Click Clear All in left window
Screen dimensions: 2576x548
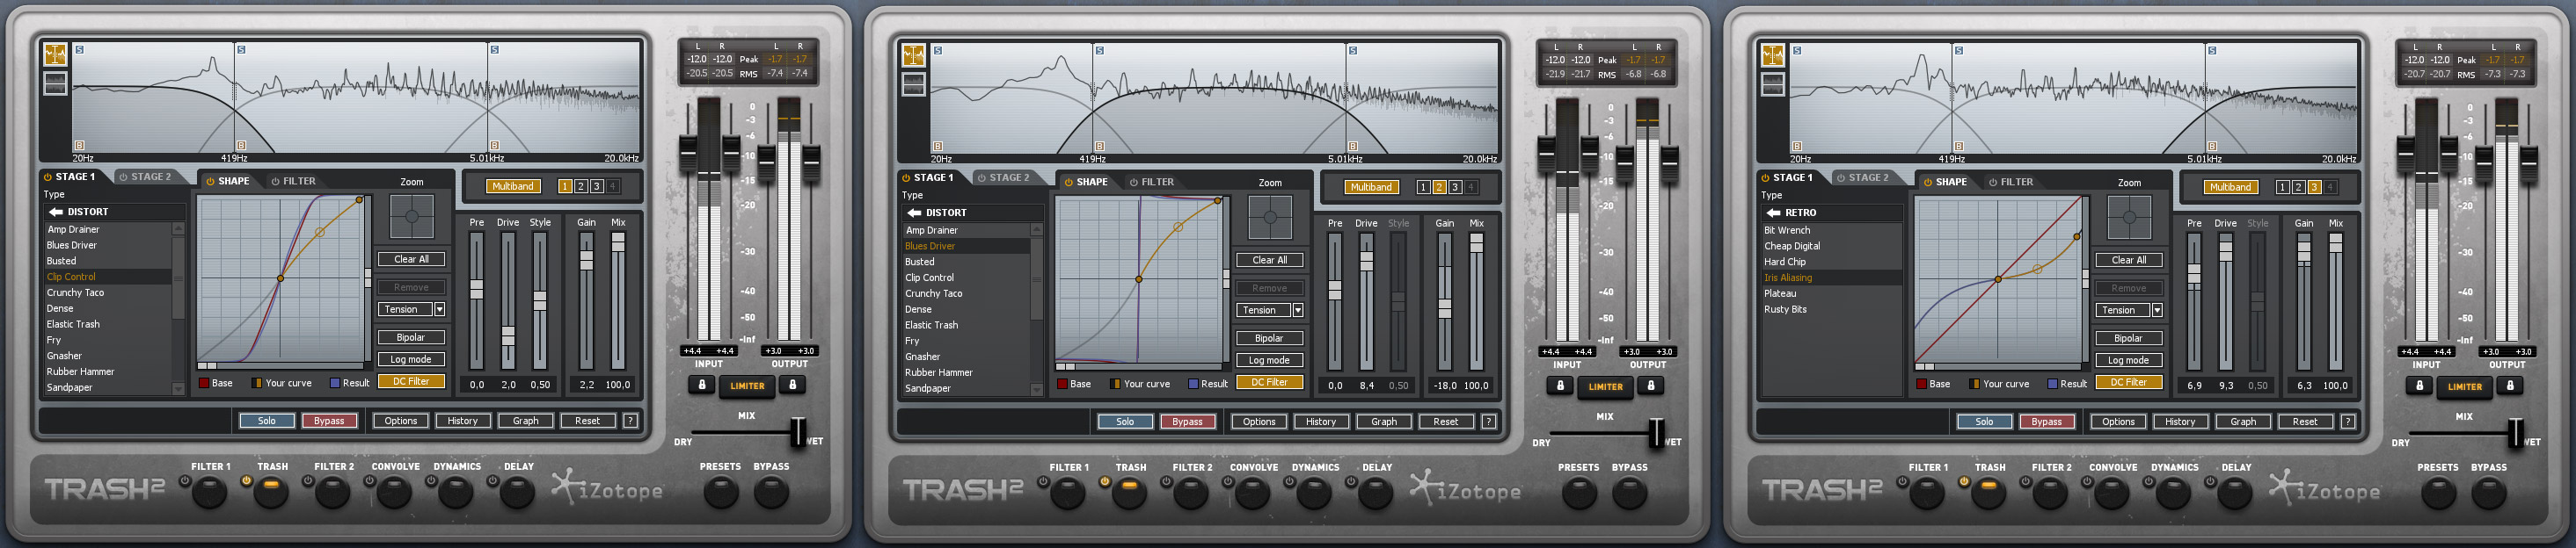click(411, 260)
